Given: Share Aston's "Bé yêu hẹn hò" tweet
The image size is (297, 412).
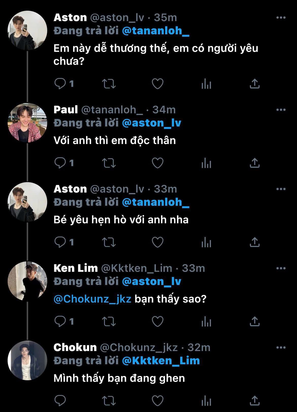Looking at the screenshot, I should 254,242.
